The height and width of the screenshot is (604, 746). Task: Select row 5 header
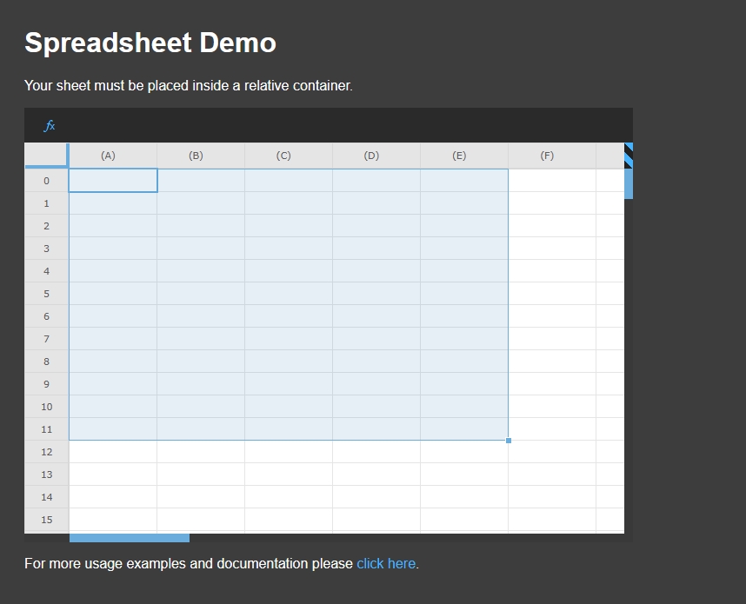47,294
